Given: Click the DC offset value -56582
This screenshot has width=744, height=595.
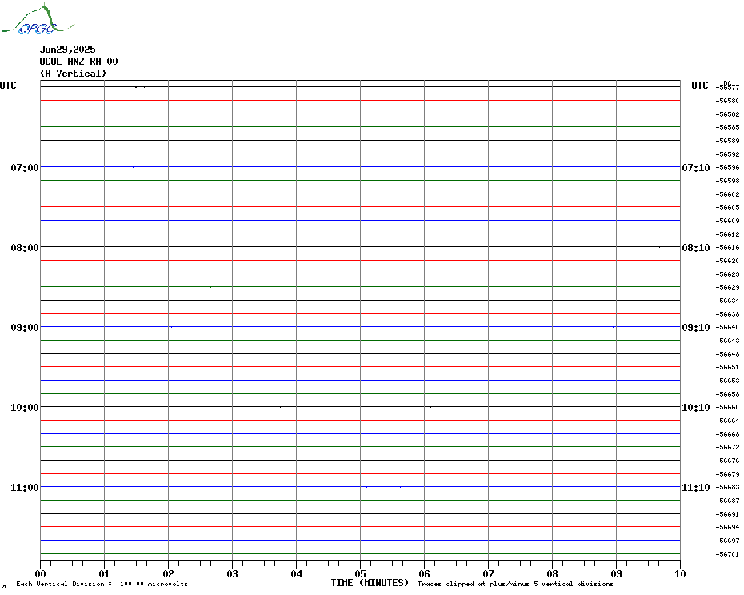Looking at the screenshot, I should click(x=727, y=115).
